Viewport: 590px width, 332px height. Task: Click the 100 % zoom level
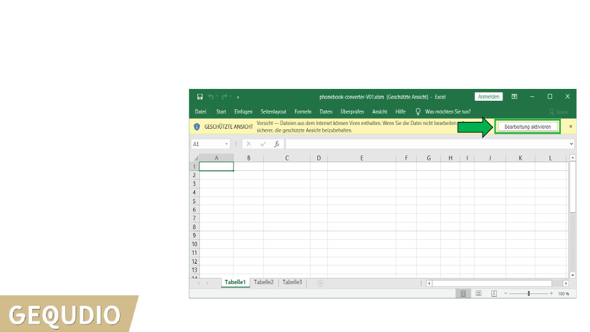(x=564, y=294)
